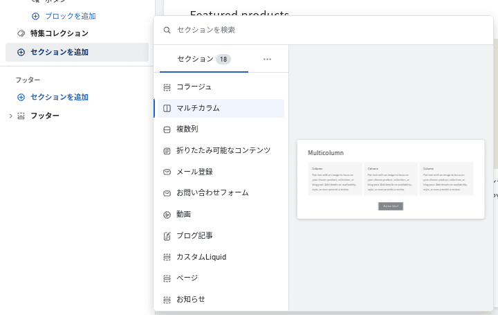Click the 折りたたみ可能なコンテンツ icon
This screenshot has width=498, height=315.
point(167,151)
